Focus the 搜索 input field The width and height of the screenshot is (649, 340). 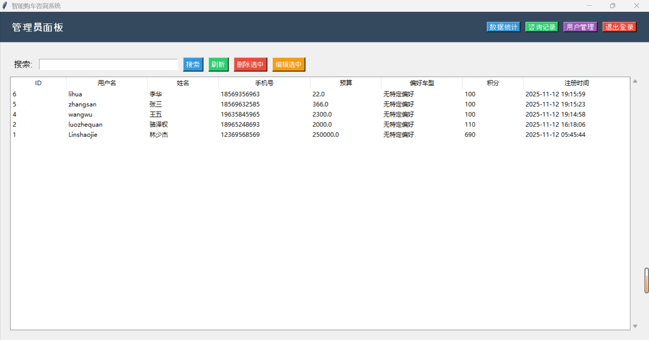coord(109,64)
